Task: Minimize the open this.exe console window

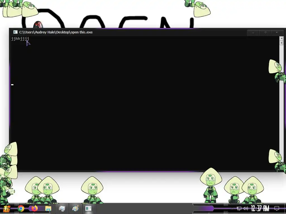Action: pyautogui.click(x=253, y=33)
